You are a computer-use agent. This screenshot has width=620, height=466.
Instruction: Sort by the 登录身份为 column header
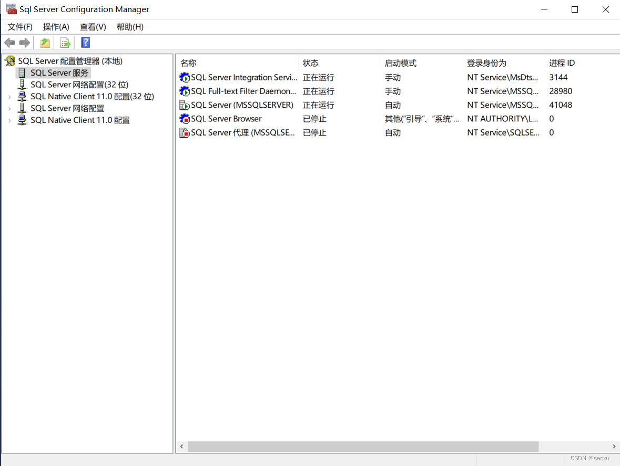coord(504,63)
